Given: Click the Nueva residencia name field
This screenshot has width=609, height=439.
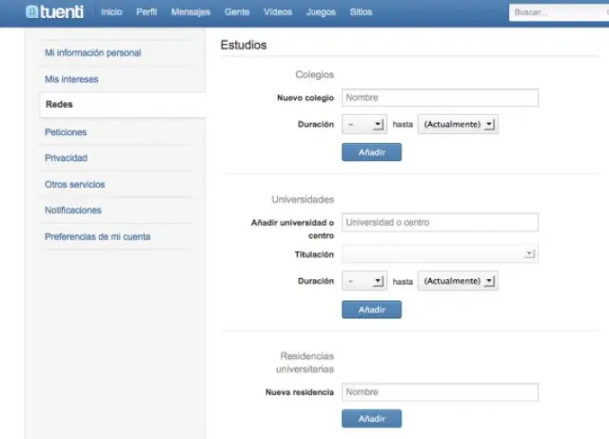Looking at the screenshot, I should [440, 392].
